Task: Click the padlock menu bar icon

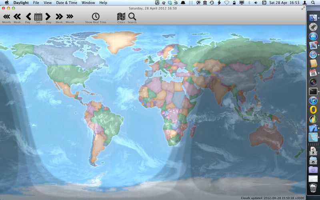Action: click(234, 3)
